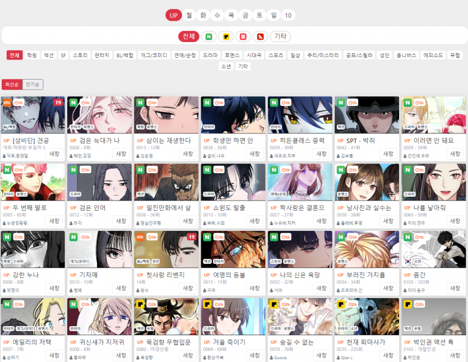Filter by the yellow Kakao platform icon
The image size is (468, 362).
point(226,36)
